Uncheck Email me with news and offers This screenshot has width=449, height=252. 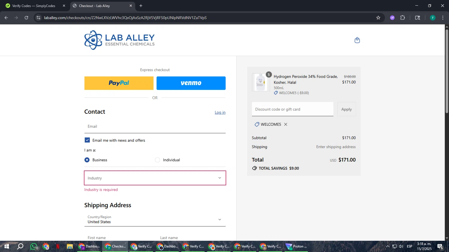tap(87, 140)
